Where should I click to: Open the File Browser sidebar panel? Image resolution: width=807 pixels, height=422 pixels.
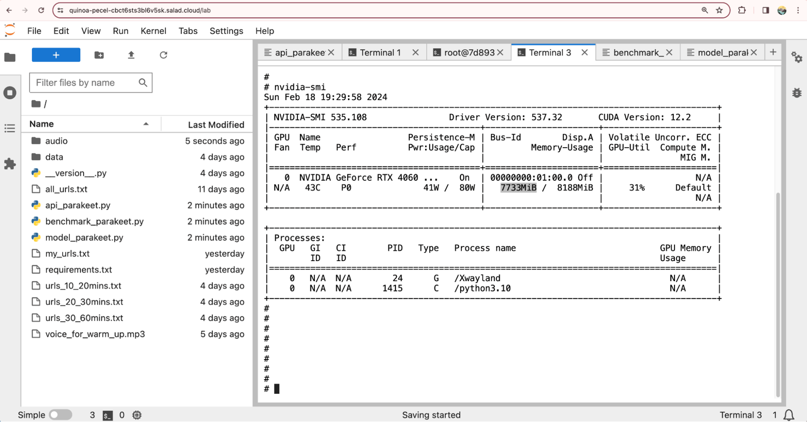tap(10, 57)
